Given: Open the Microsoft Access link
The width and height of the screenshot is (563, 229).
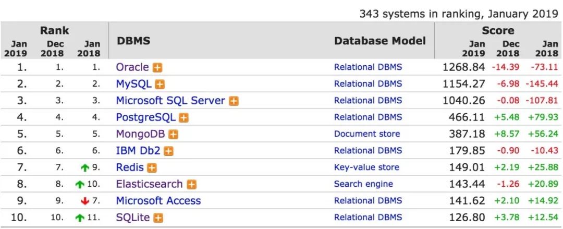Looking at the screenshot, I should (158, 201).
